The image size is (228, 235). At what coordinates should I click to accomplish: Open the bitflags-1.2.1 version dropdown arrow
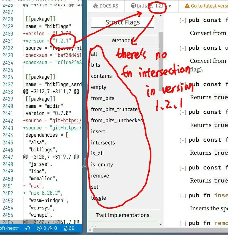pyautogui.click(x=170, y=6)
